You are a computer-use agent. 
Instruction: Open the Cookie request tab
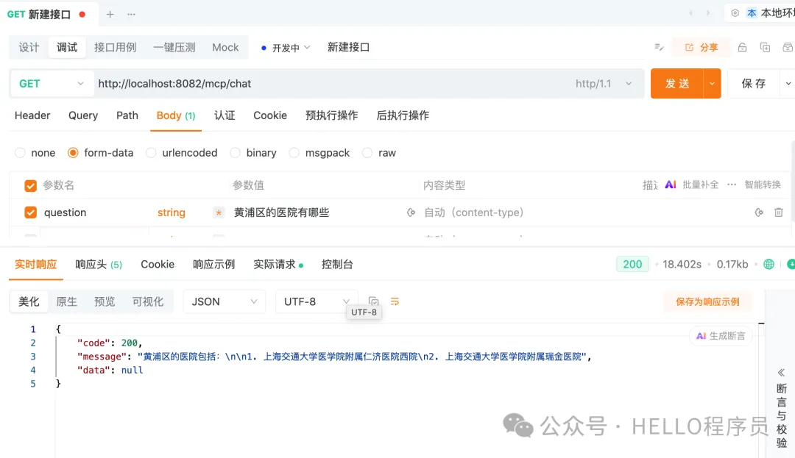pos(270,115)
